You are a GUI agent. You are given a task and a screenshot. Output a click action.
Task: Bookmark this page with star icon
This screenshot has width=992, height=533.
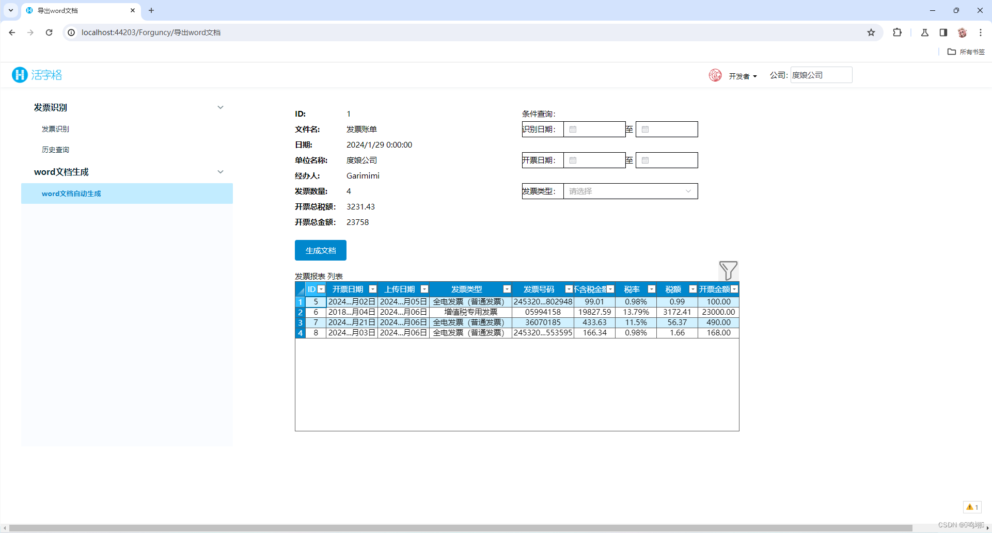(x=871, y=33)
